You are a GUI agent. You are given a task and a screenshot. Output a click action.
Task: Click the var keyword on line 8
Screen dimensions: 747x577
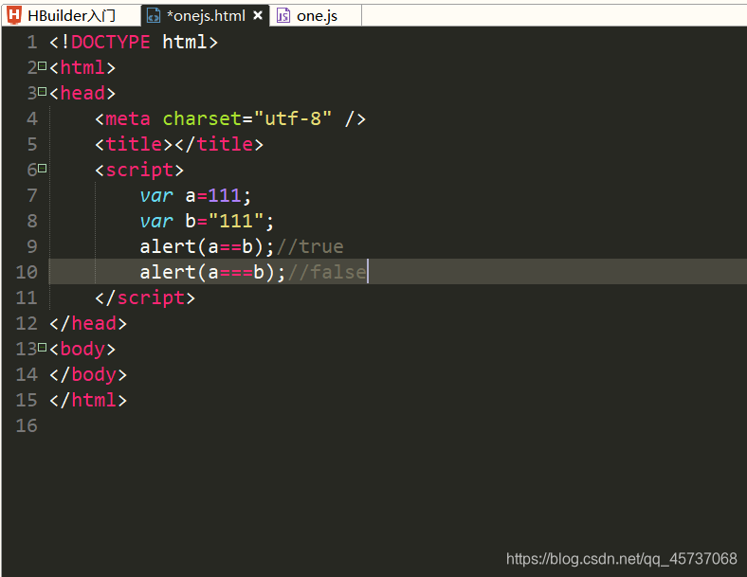156,222
